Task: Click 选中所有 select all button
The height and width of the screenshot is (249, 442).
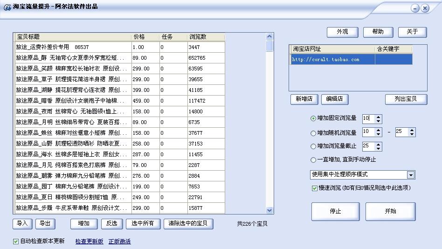Action: [143, 224]
